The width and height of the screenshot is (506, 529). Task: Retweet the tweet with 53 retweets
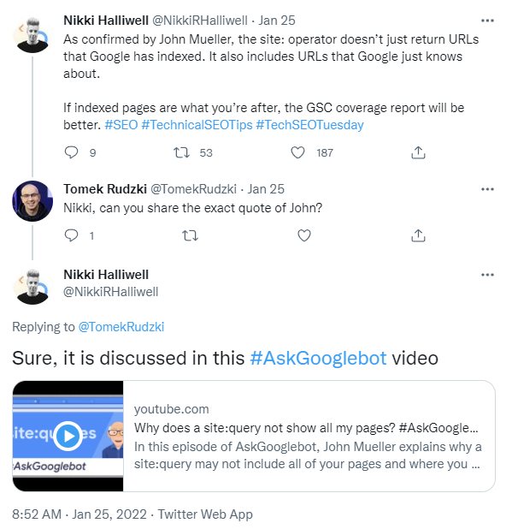coord(181,152)
